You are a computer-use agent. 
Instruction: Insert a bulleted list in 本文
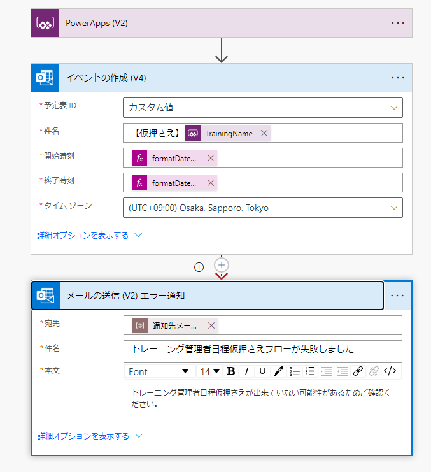(x=295, y=371)
